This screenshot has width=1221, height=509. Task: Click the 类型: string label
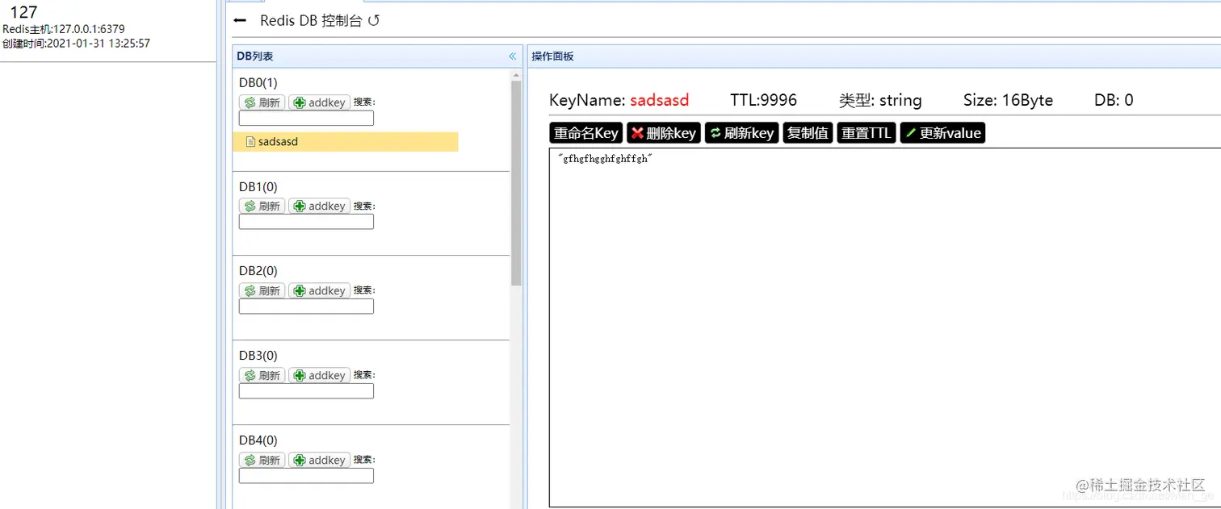click(x=880, y=100)
